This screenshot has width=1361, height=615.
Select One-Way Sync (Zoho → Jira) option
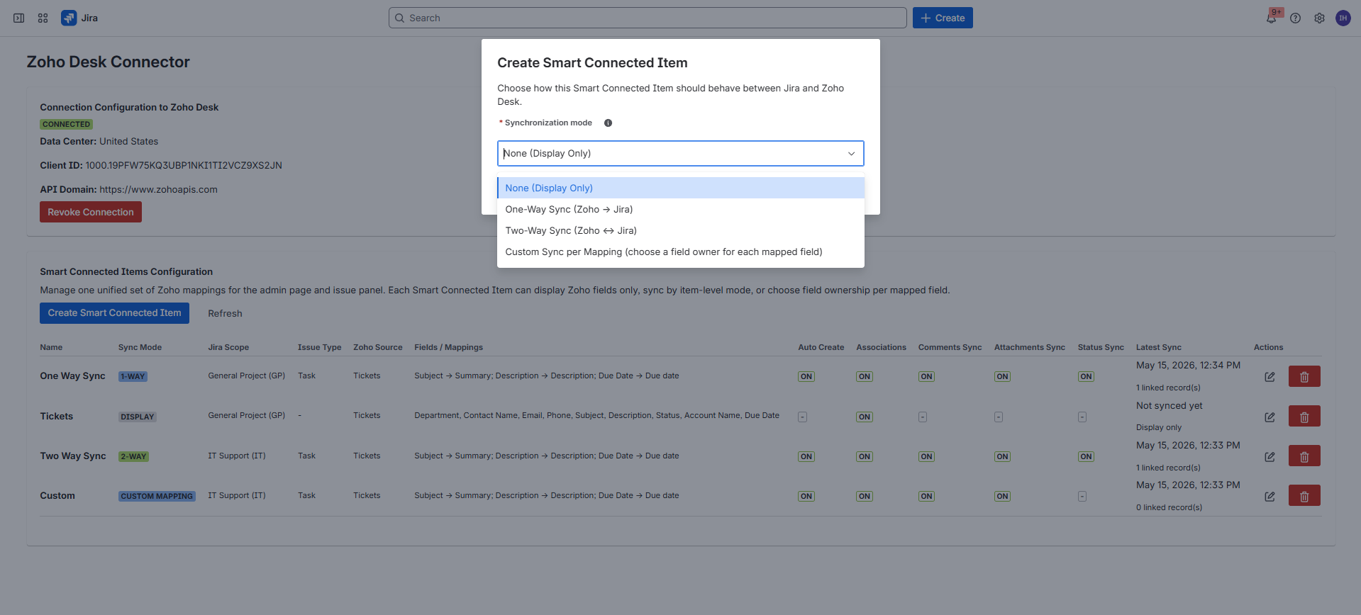[681, 209]
